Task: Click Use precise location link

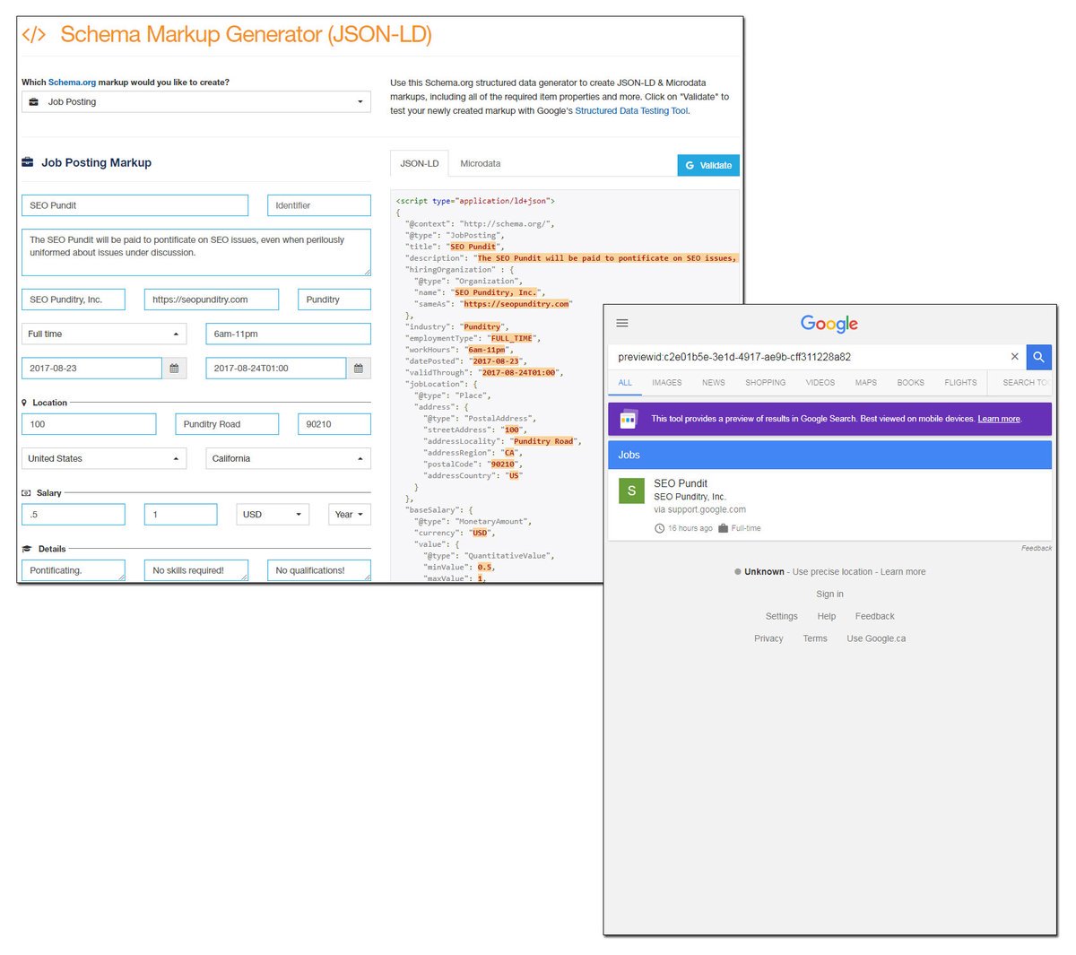Action: pos(832,572)
